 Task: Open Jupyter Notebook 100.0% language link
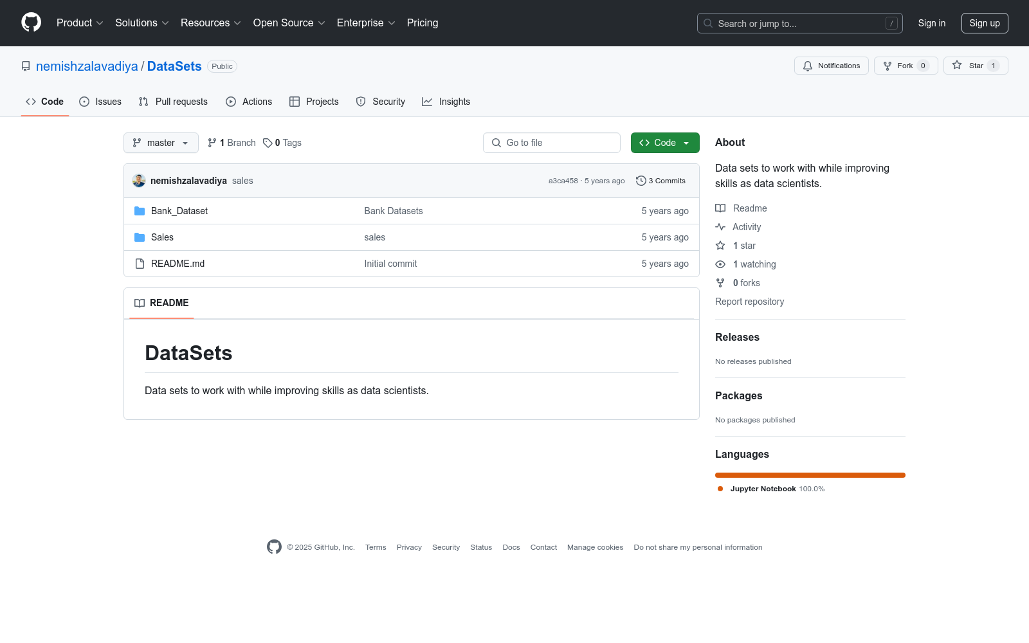click(x=771, y=489)
